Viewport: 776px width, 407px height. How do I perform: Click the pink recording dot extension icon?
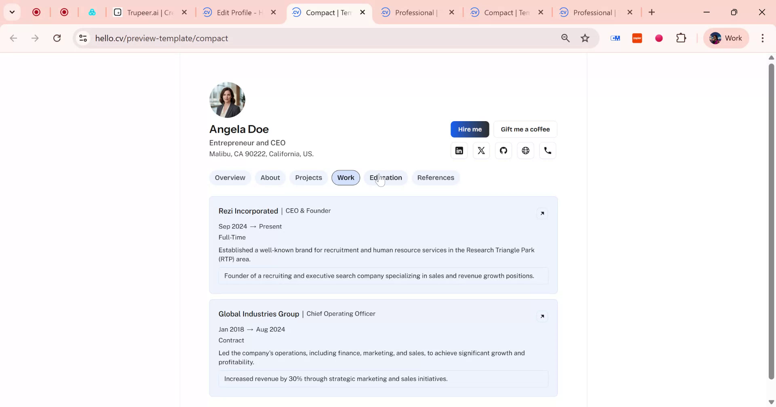[x=659, y=38]
